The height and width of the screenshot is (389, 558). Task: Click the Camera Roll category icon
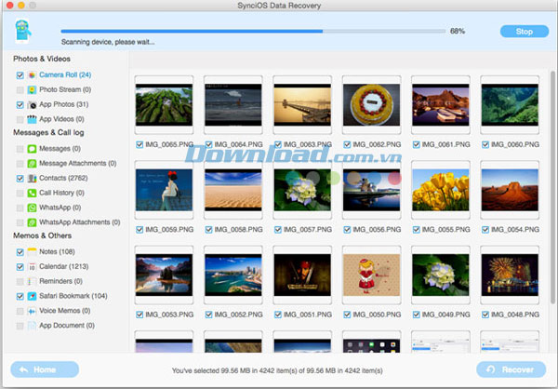(x=32, y=75)
